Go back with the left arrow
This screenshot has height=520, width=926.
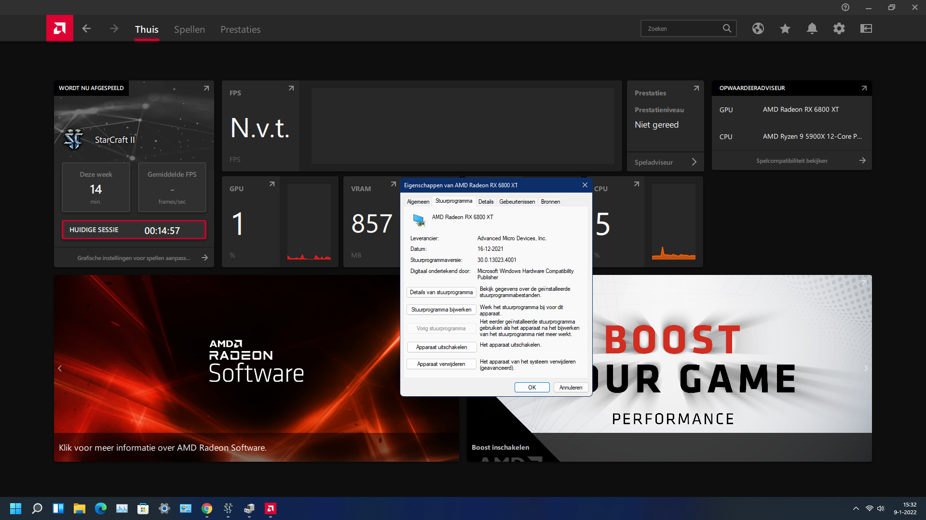(x=86, y=29)
